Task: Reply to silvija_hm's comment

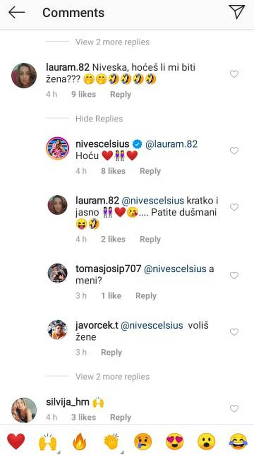Action: click(x=120, y=417)
